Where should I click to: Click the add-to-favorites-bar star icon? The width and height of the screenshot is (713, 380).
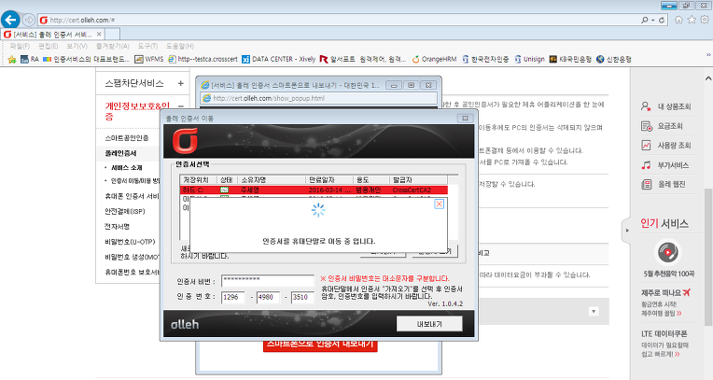tap(12, 59)
